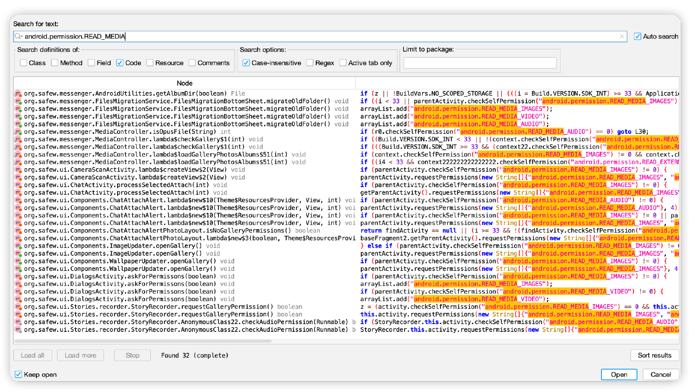The image size is (699, 392).
Task: Enable the Class definitions checkbox
Action: coord(23,63)
